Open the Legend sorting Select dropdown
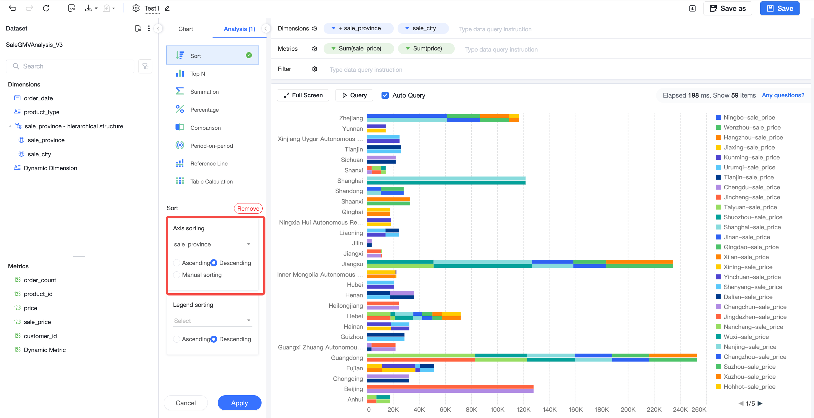Viewport: 814px width, 418px height. tap(212, 321)
